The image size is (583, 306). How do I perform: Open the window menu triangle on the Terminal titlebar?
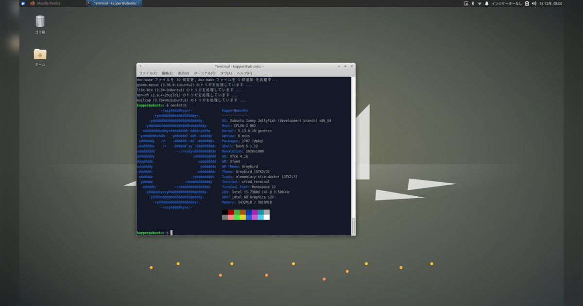coord(140,66)
